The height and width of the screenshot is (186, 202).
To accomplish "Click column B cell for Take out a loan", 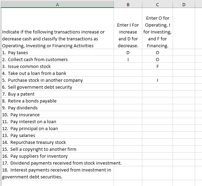I will pyautogui.click(x=128, y=73).
